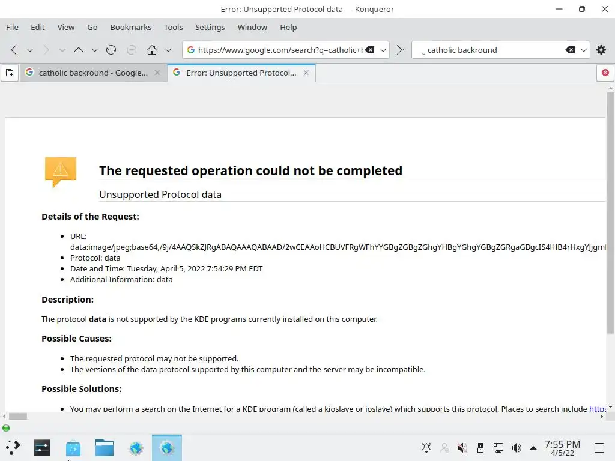Open the View menu
Screen dimensions: 615x461
(x=66, y=28)
